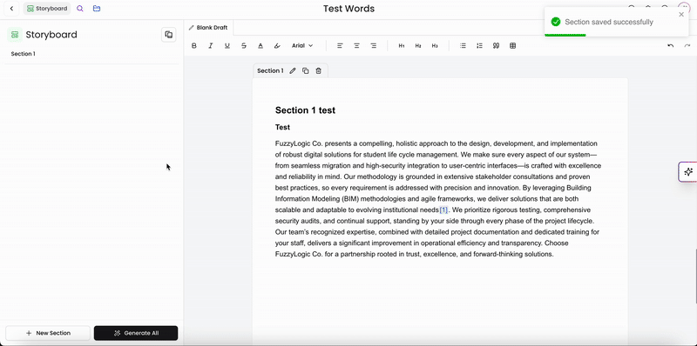Viewport: 697px width, 346px height.
Task: Click the Generate All button
Action: pyautogui.click(x=136, y=333)
